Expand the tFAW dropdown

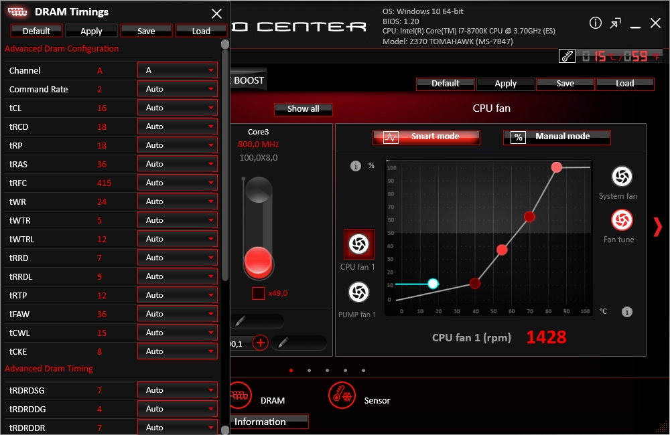(178, 314)
